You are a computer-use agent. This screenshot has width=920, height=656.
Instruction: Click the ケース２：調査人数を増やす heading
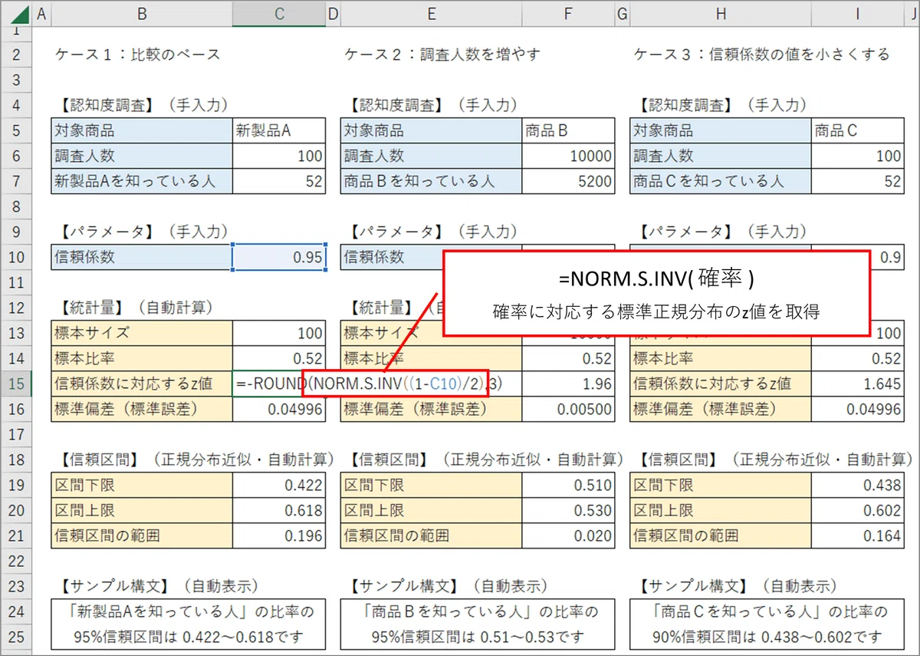point(443,54)
